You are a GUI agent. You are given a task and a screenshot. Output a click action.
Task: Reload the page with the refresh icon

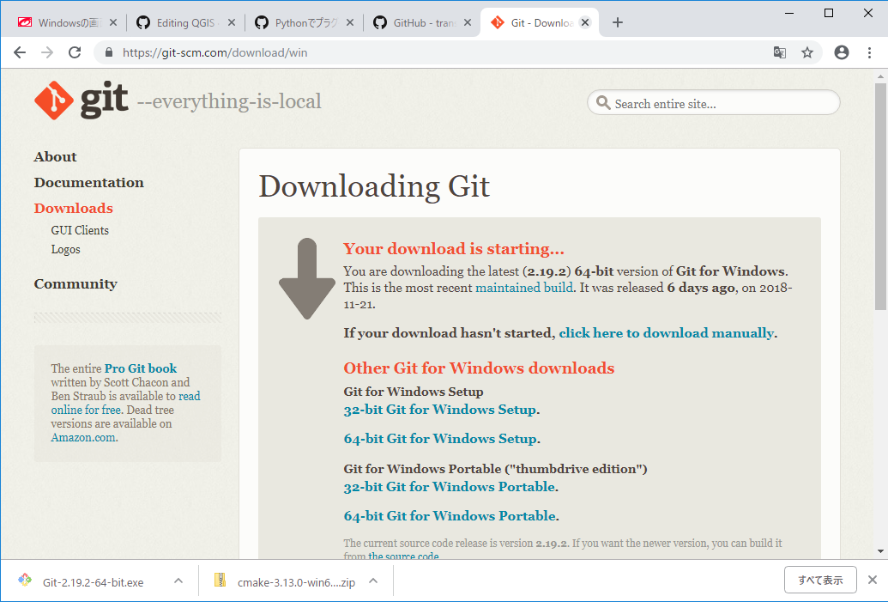click(75, 52)
